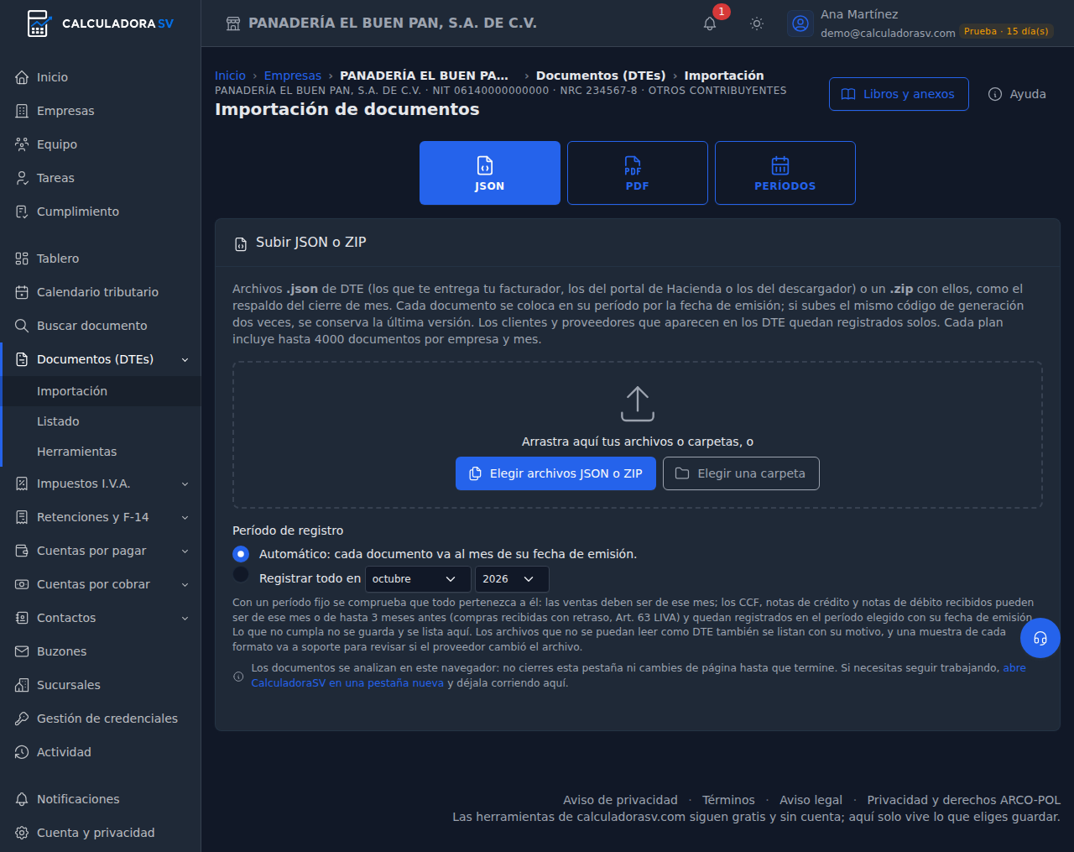Click the Cumplimiento icon in sidebar
Screen dimensions: 1074x852
(22, 212)
